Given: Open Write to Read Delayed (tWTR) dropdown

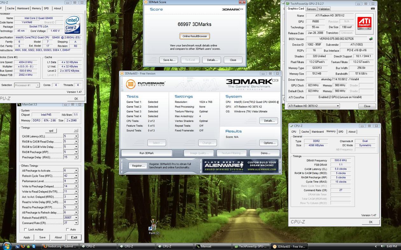Looking at the screenshot, I should 76,191.
